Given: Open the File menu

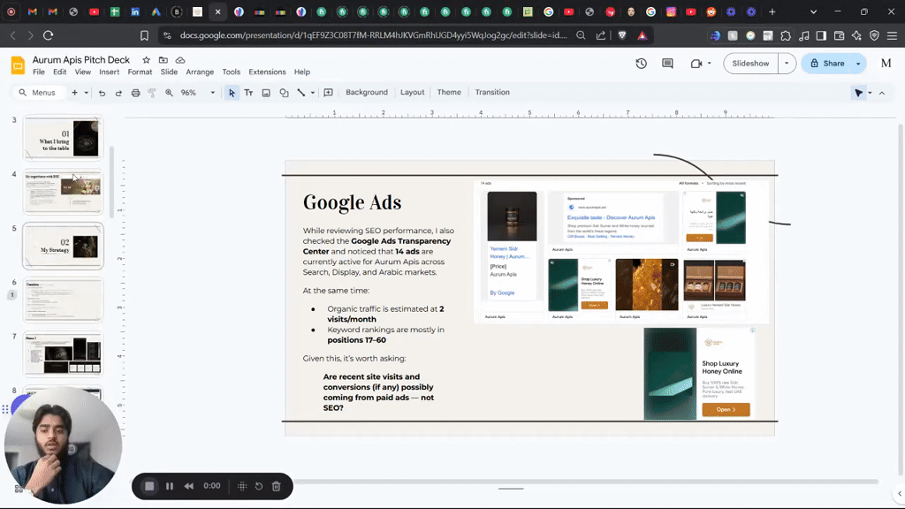Looking at the screenshot, I should pyautogui.click(x=39, y=72).
